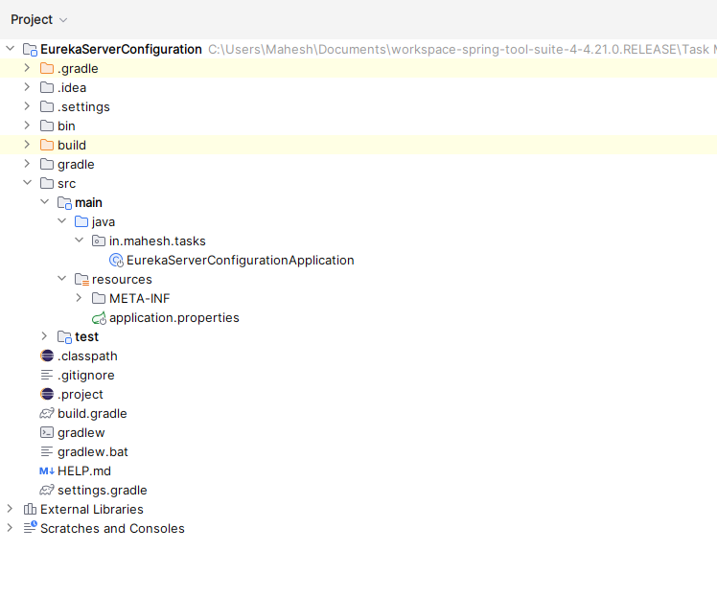Image resolution: width=717 pixels, height=597 pixels.
Task: Expand the .settings folder chevron
Action: (27, 106)
